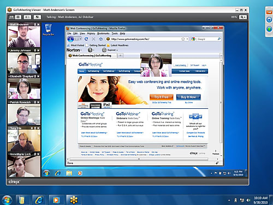Open the viewer zoom magnifier dropdown

click(x=243, y=17)
